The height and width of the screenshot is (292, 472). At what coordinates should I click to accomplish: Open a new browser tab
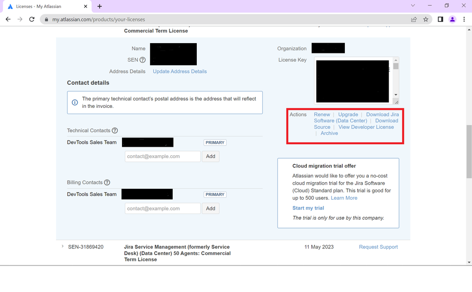(x=100, y=6)
